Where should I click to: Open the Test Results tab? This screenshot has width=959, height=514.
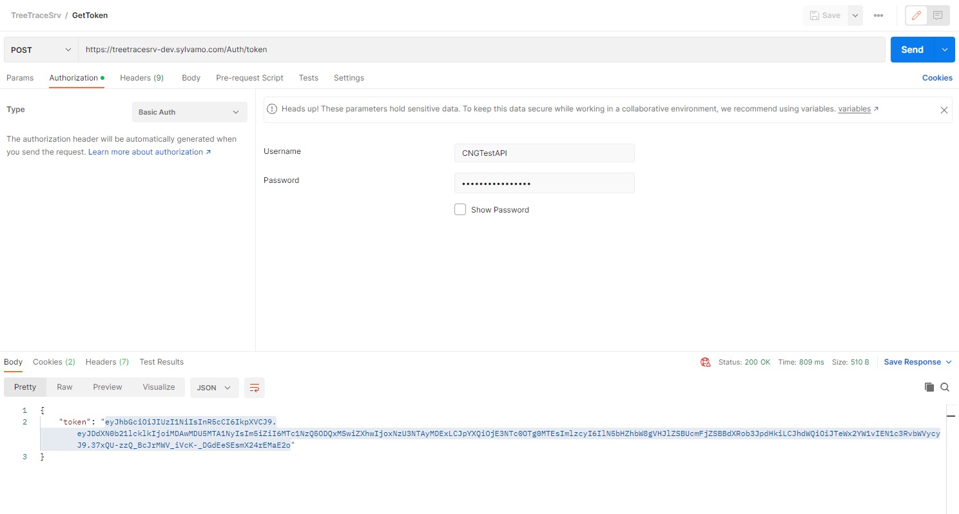161,361
